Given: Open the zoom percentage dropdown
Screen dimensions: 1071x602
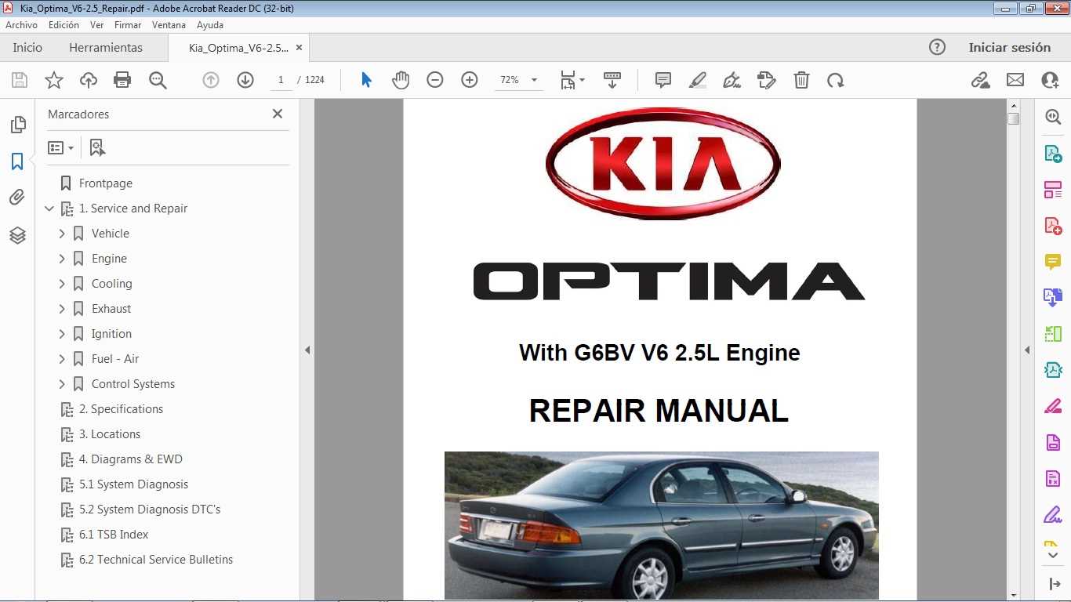Looking at the screenshot, I should pyautogui.click(x=534, y=80).
